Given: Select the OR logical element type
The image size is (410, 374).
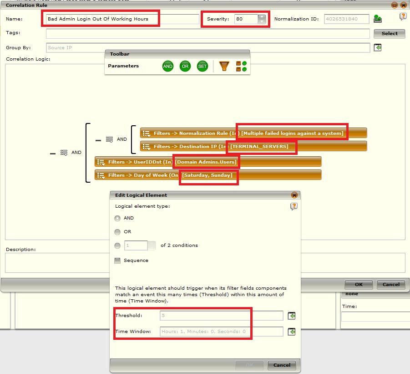Looking at the screenshot, I should (x=117, y=232).
